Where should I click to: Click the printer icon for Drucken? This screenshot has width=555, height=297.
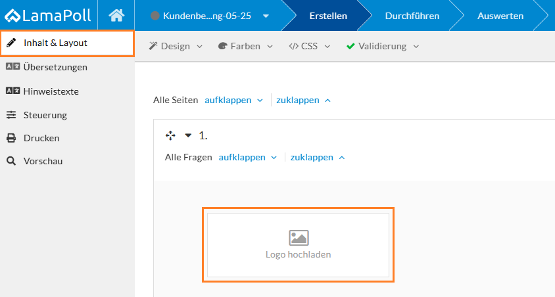(x=11, y=138)
